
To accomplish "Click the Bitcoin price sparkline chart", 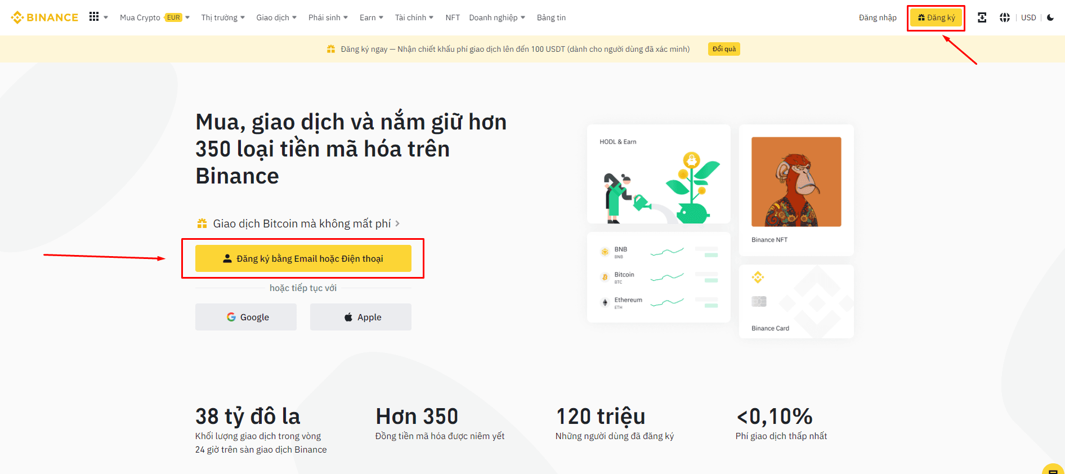I will pos(667,277).
